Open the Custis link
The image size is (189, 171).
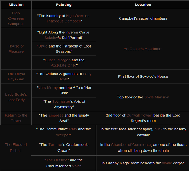(50, 60)
